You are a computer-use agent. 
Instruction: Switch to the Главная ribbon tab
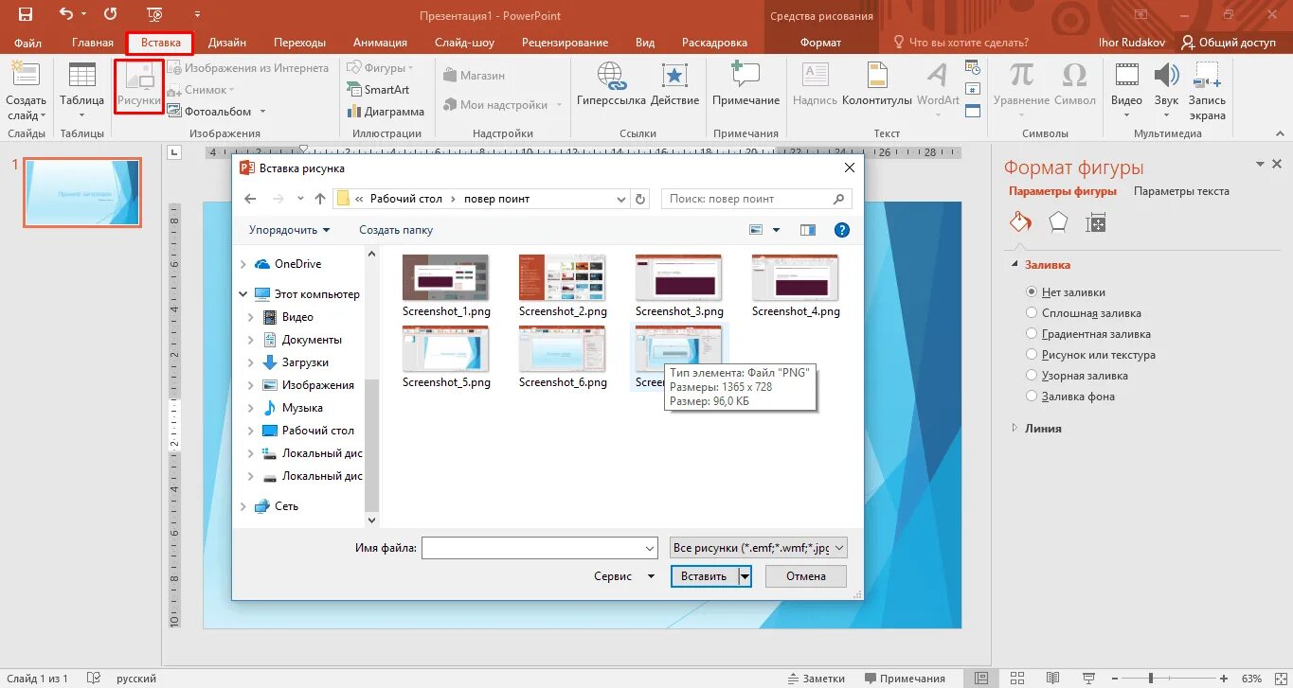point(93,43)
